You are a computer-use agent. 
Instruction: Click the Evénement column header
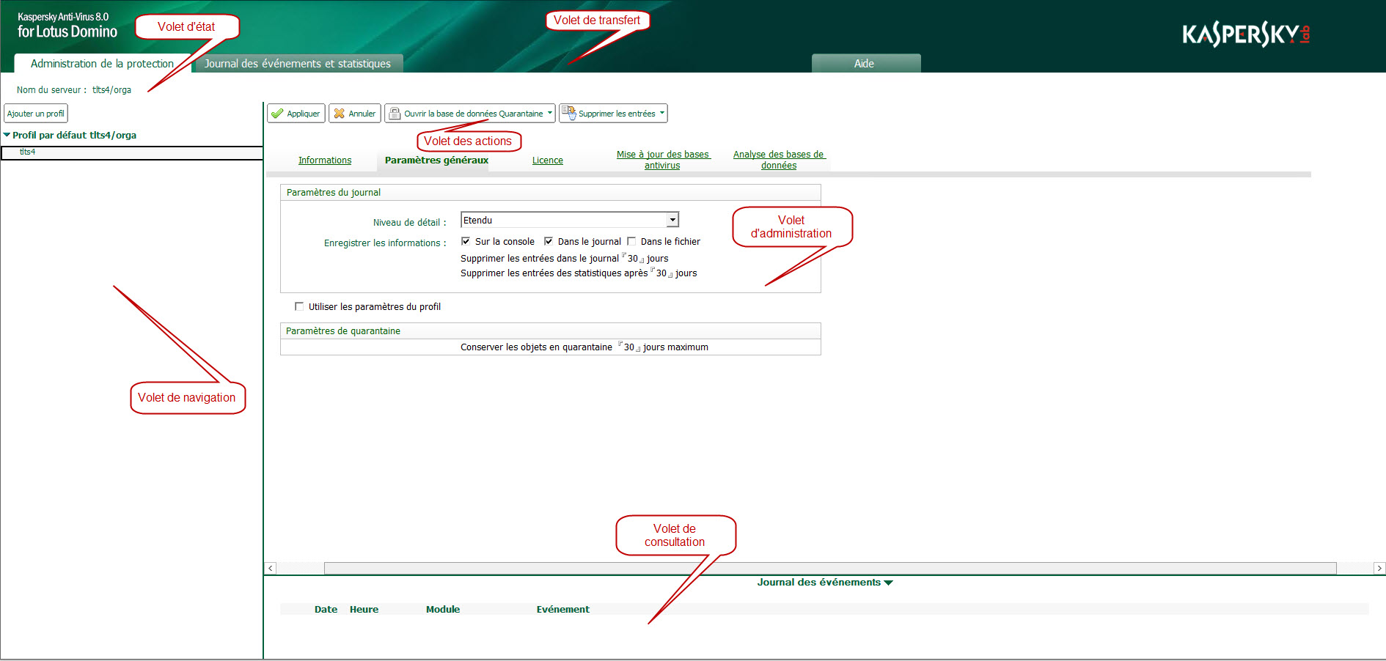[x=563, y=609]
